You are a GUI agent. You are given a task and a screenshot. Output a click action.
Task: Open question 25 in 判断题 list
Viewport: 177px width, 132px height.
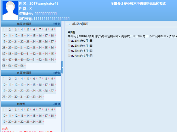point(41,122)
